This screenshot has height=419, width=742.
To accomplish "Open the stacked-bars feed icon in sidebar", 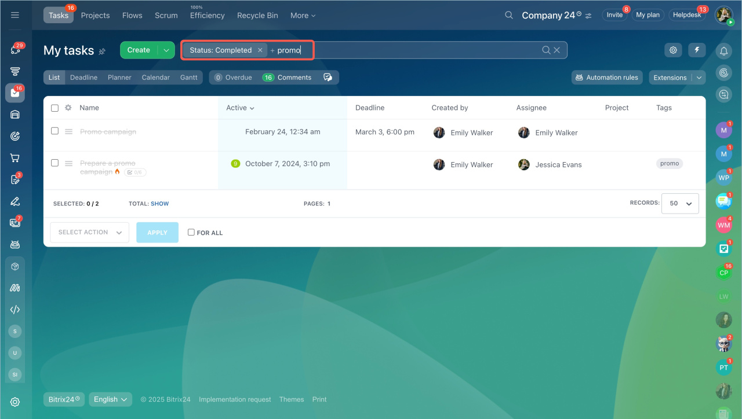I will (15, 72).
